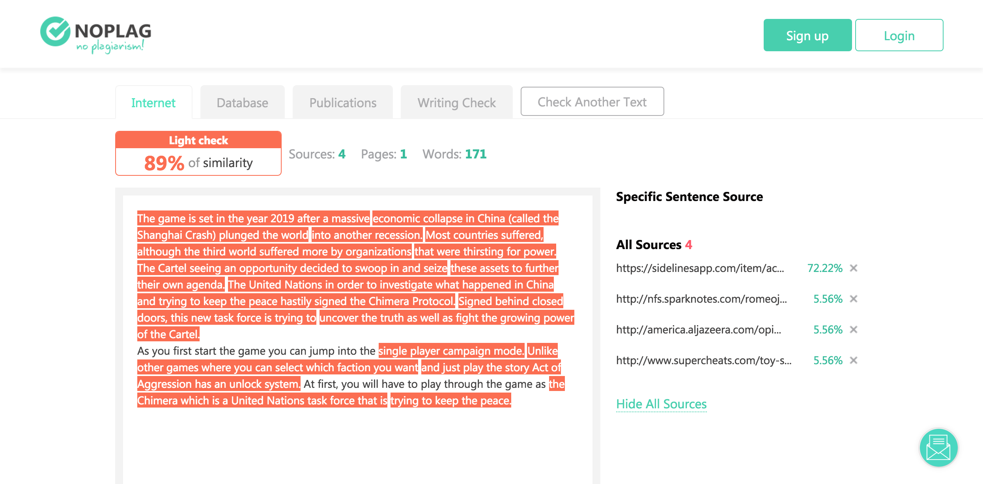Select highlighted 'into another recession.' phrase
983x484 pixels.
click(x=367, y=235)
